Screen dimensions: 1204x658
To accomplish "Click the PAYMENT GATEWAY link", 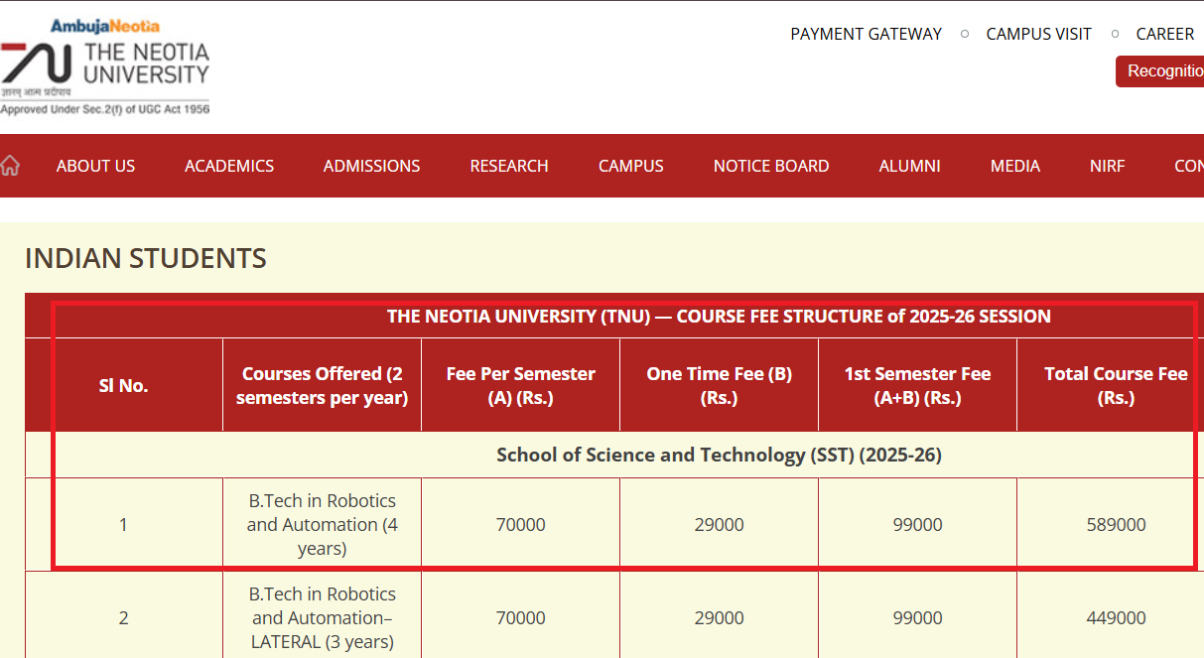I will [866, 34].
